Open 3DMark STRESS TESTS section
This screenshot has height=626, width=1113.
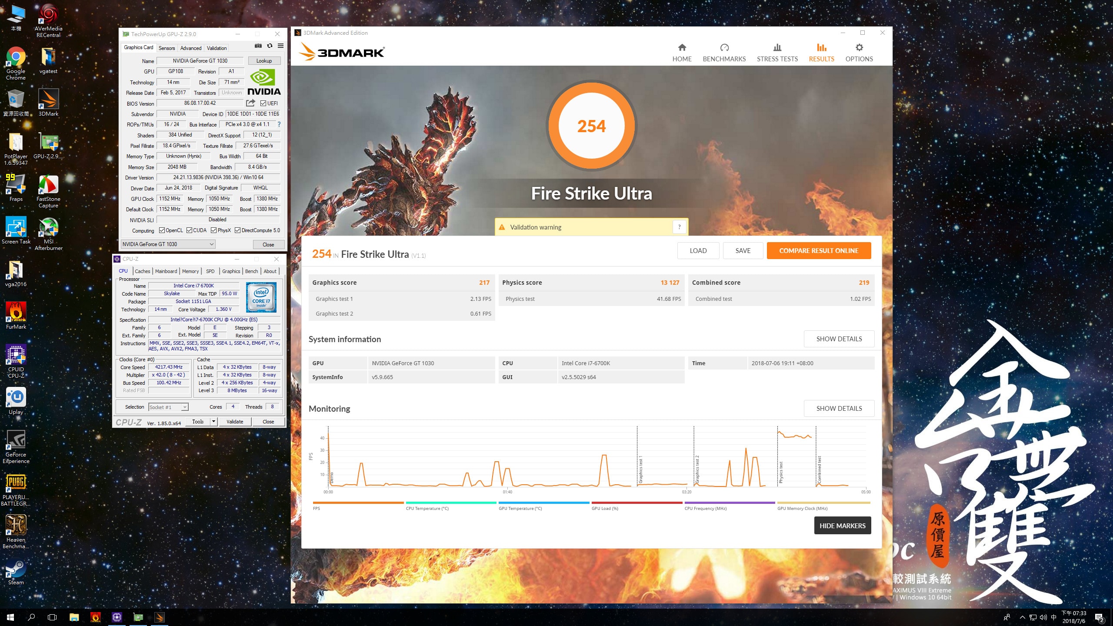click(x=777, y=53)
